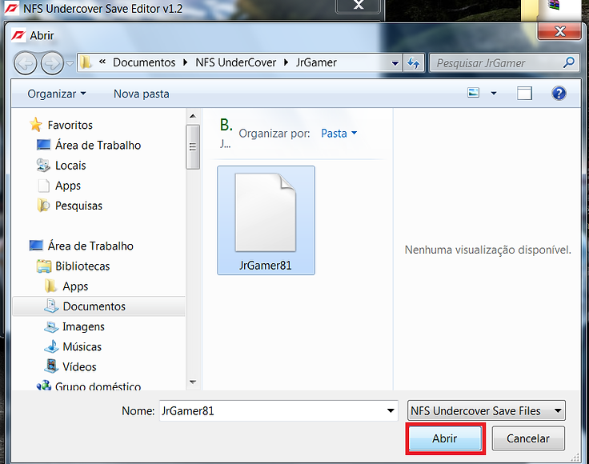Viewport: 589px width, 464px height.
Task: Select Pesquisas in Favoritos
Action: tap(78, 206)
